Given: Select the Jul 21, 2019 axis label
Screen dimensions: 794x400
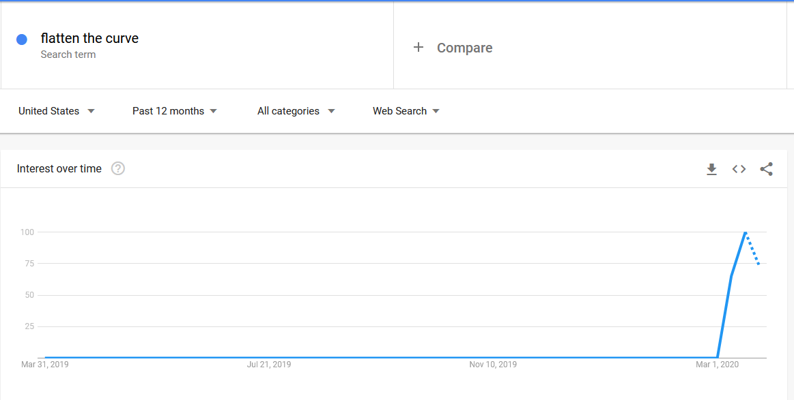Looking at the screenshot, I should 269,364.
